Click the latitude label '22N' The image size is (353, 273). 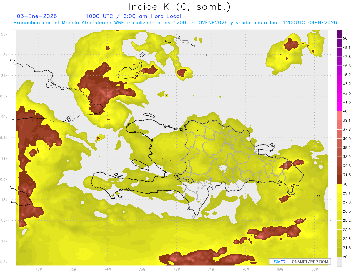click(4, 34)
